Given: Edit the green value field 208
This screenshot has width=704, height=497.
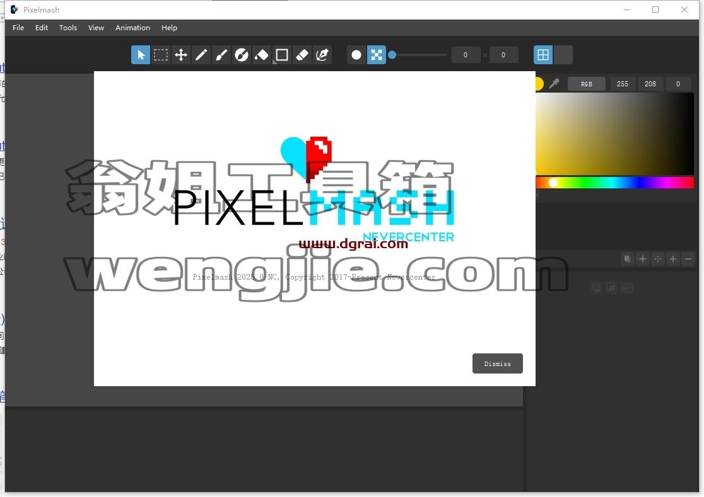Looking at the screenshot, I should click(650, 84).
